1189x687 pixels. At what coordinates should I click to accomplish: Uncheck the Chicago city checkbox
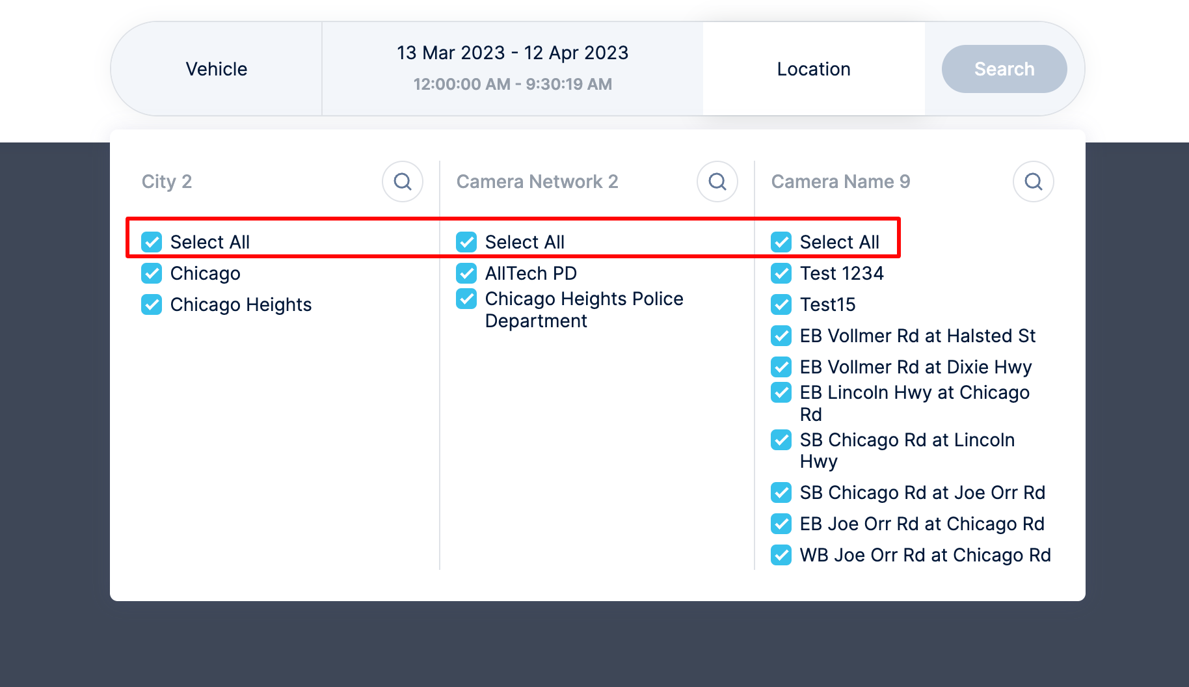click(152, 273)
